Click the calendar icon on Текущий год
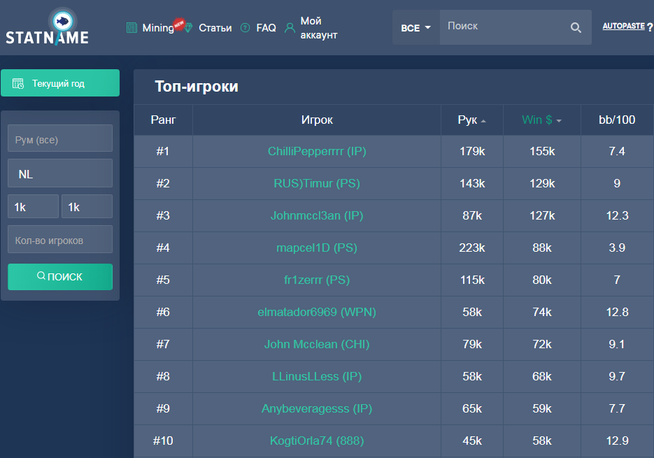This screenshot has height=458, width=654. coord(18,83)
